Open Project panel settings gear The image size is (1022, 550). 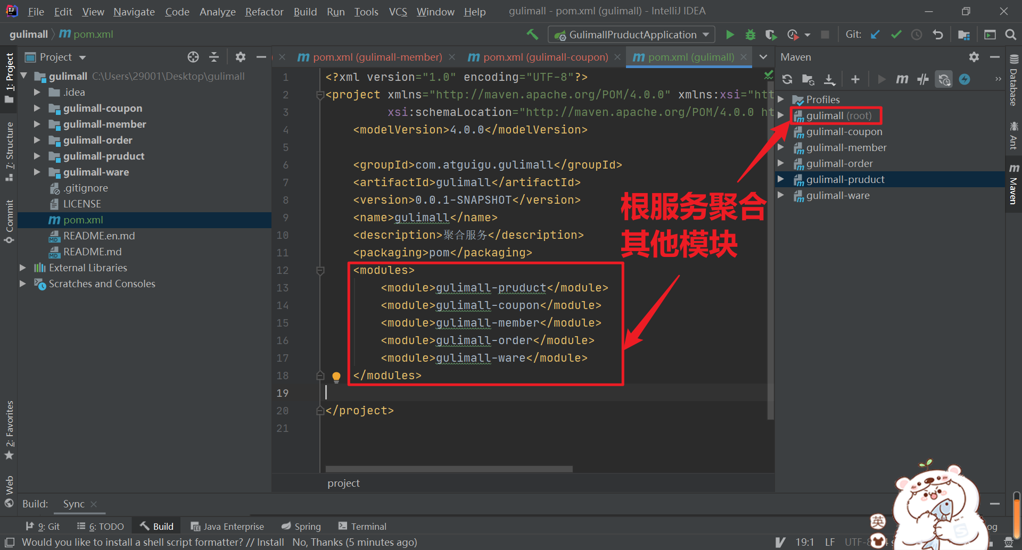[241, 57]
